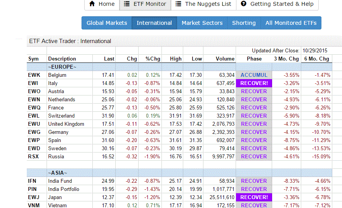
Task: Click the Nuggets List list icon
Action: tap(178, 4)
